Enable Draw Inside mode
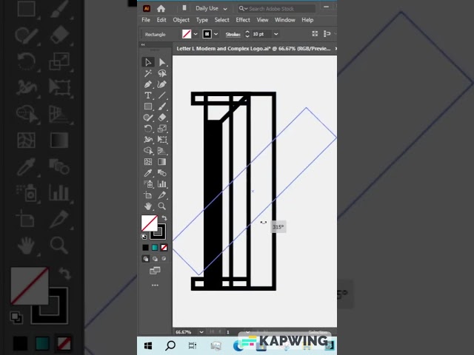Screen dimensions: 474x355 point(164,259)
